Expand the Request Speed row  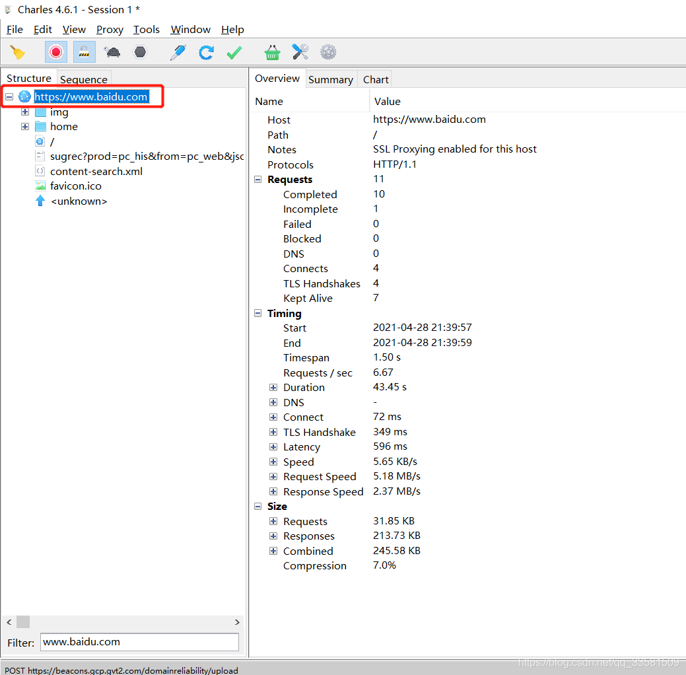(x=273, y=477)
